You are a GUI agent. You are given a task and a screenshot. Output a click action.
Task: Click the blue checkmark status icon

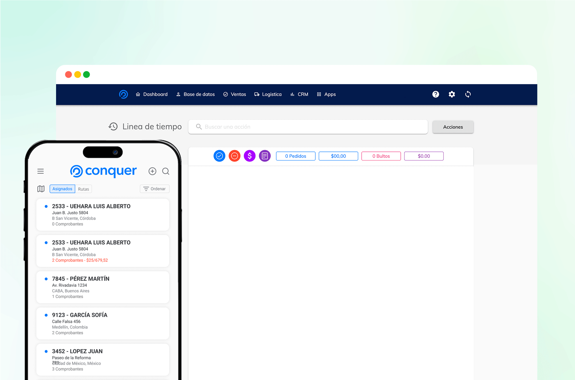tap(219, 156)
